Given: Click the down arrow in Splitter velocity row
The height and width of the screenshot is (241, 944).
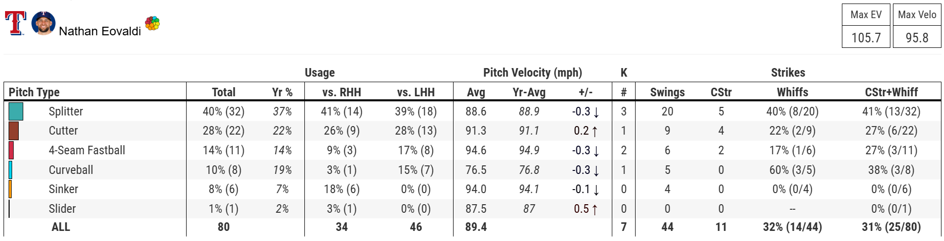Looking at the screenshot, I should [596, 112].
